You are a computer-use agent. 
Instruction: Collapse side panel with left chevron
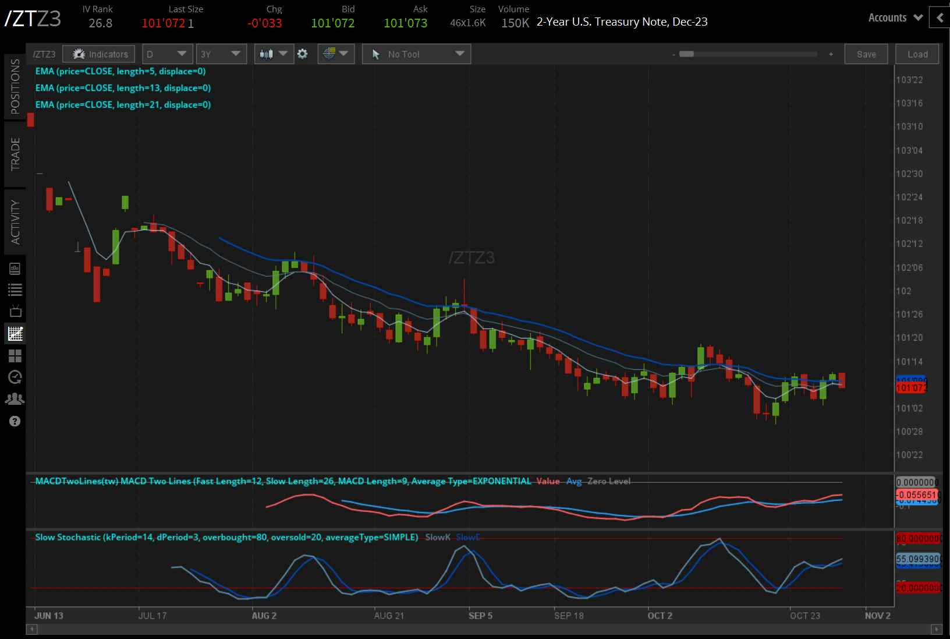(940, 17)
